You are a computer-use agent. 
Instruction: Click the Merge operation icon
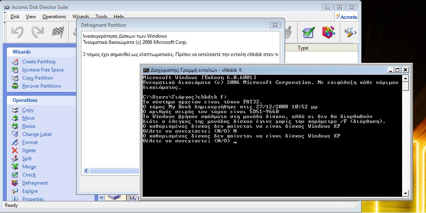coord(15,167)
